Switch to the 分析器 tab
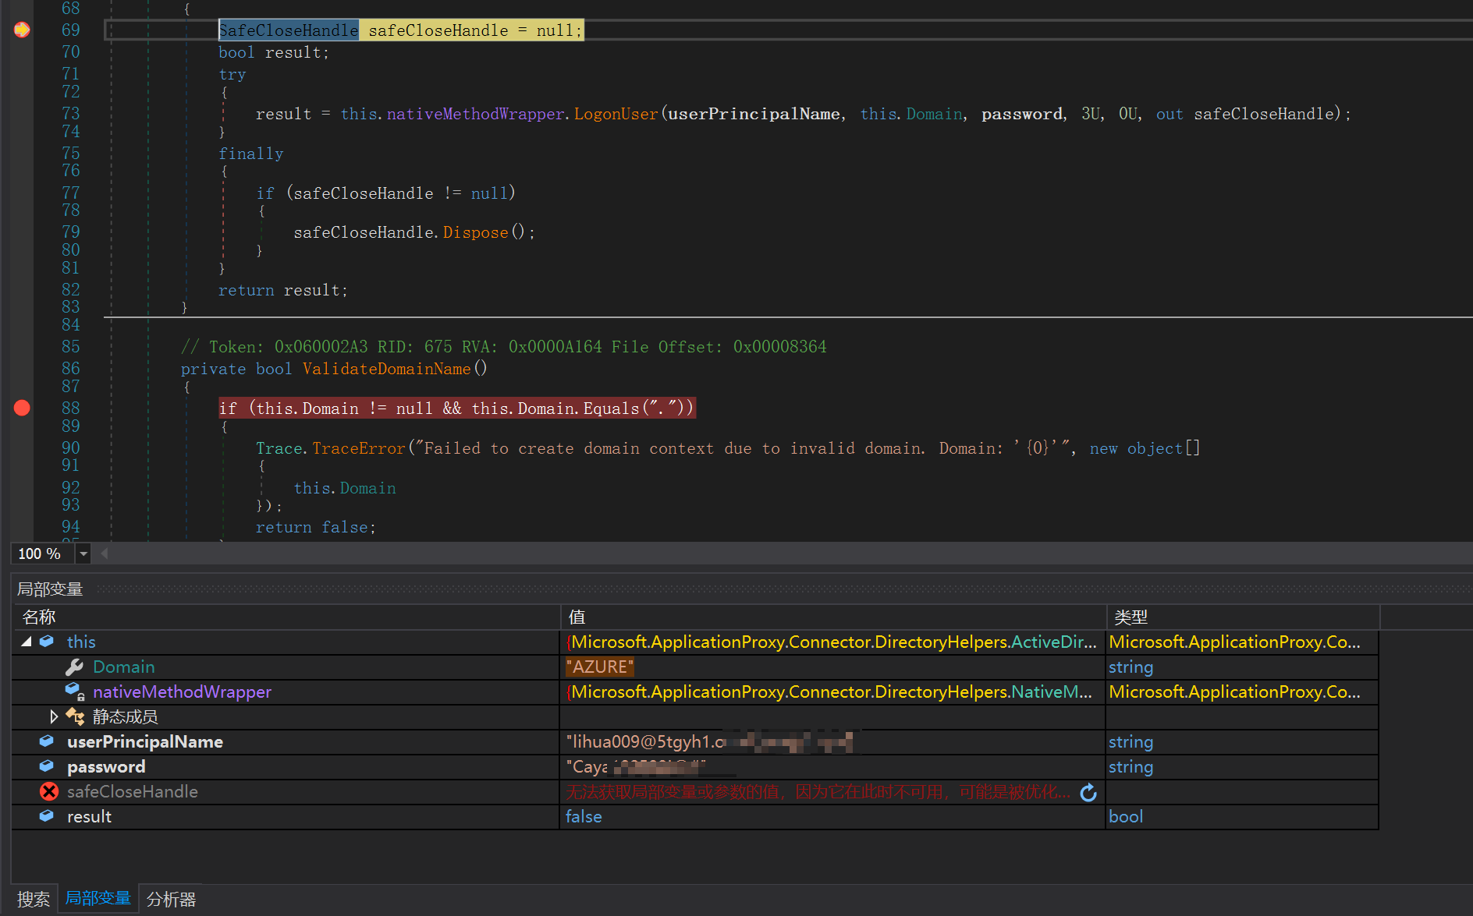The height and width of the screenshot is (916, 1473). [x=171, y=899]
